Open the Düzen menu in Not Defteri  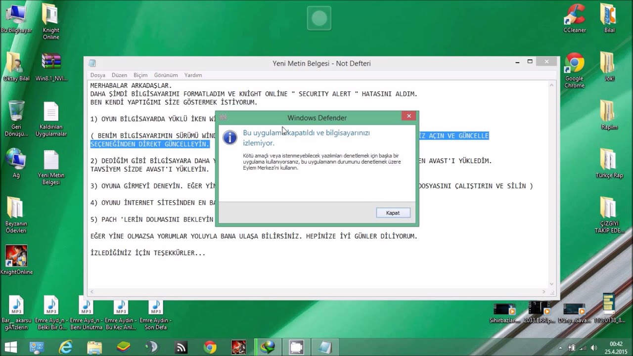click(119, 75)
